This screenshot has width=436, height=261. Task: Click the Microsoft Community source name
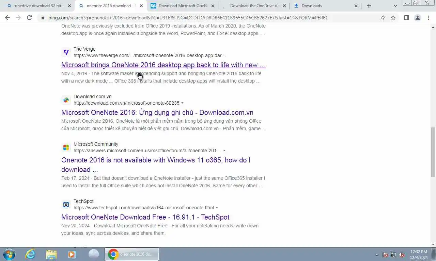coord(96,144)
